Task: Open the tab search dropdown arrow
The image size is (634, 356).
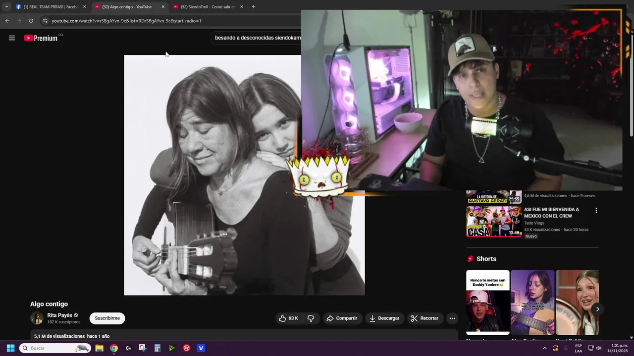Action: (6, 7)
